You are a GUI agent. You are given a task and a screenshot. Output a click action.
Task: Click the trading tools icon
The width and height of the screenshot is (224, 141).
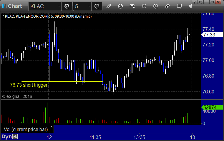(167, 6)
